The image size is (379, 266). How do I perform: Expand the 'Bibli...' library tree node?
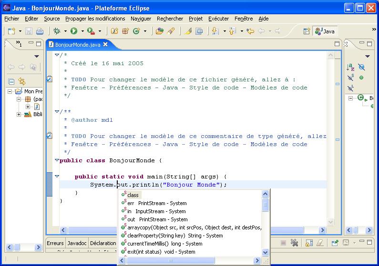coord(19,114)
